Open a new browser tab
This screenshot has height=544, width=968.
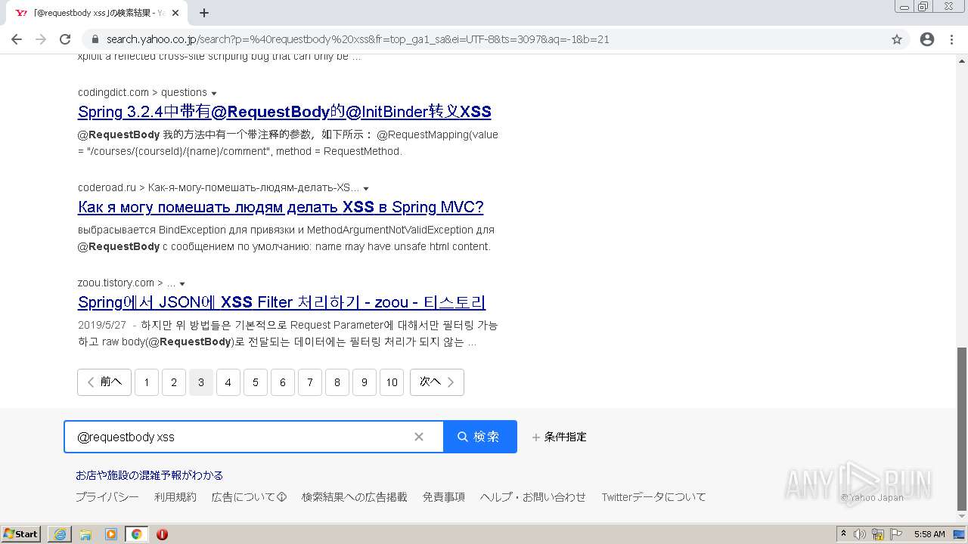[204, 13]
